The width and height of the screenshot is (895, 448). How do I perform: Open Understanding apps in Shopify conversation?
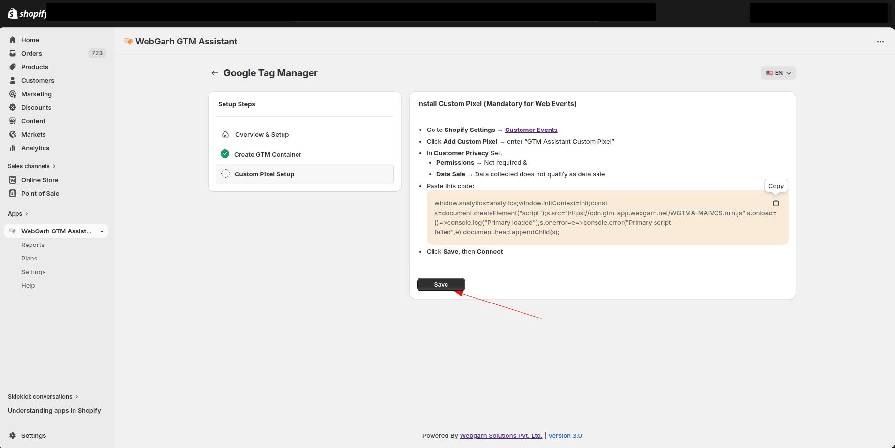point(54,411)
